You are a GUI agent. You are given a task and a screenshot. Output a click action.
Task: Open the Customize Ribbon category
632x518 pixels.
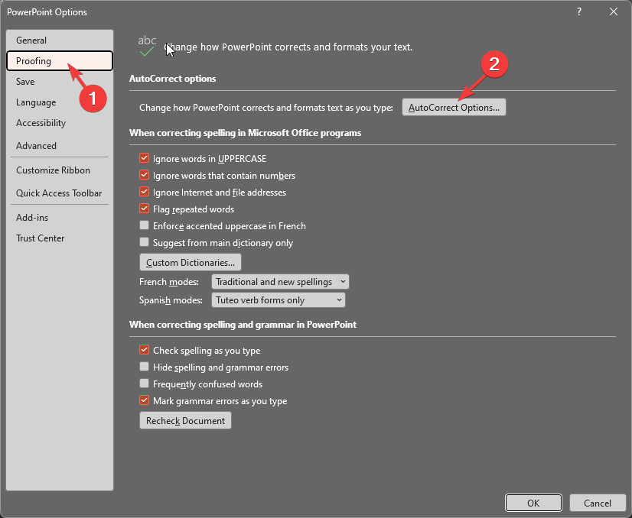60,170
